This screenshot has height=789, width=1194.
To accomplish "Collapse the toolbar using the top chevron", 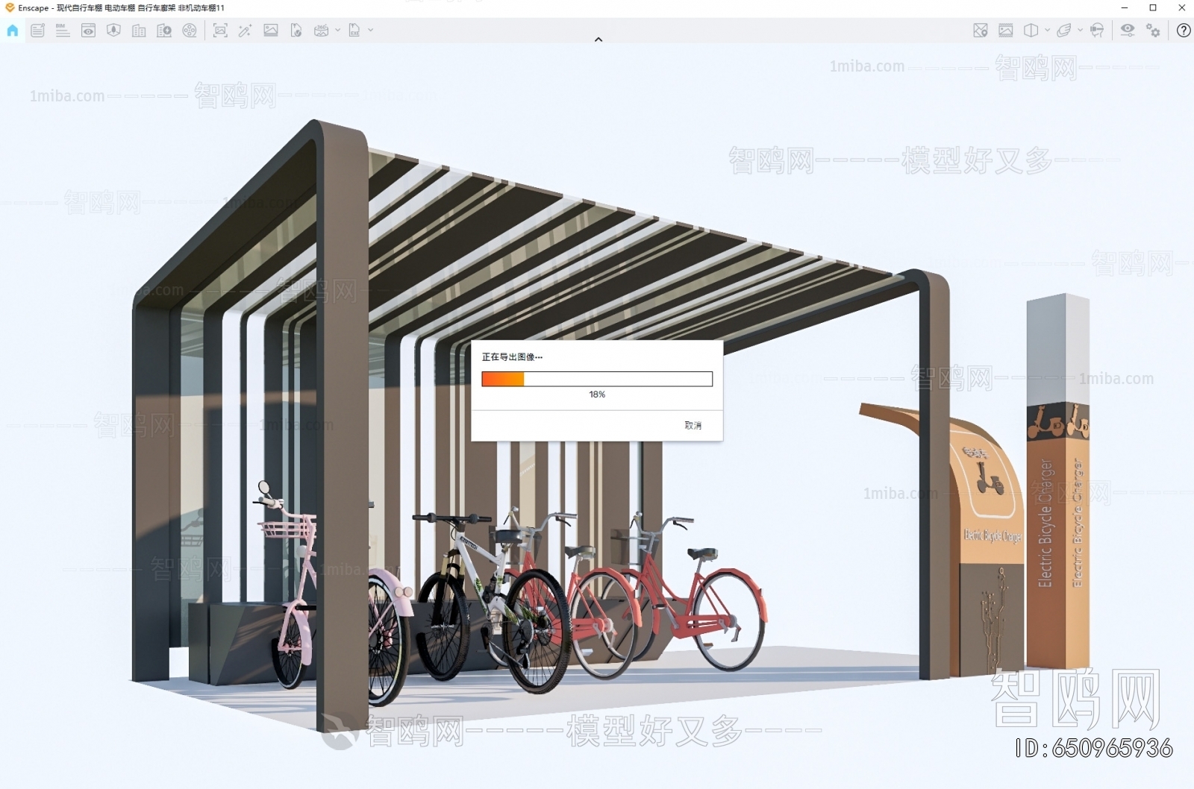I will [x=598, y=40].
